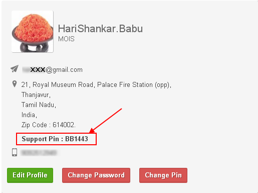This screenshot has width=258, height=193.
Task: Select the gmail.com email address text
Action: pos(52,70)
